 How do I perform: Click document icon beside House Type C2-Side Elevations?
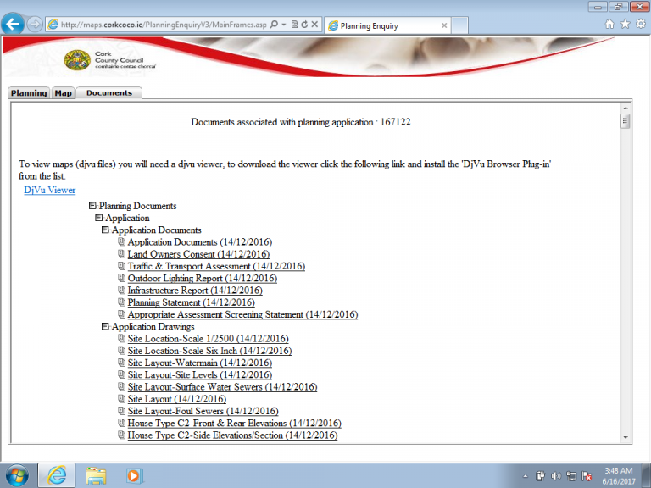pyautogui.click(x=122, y=435)
